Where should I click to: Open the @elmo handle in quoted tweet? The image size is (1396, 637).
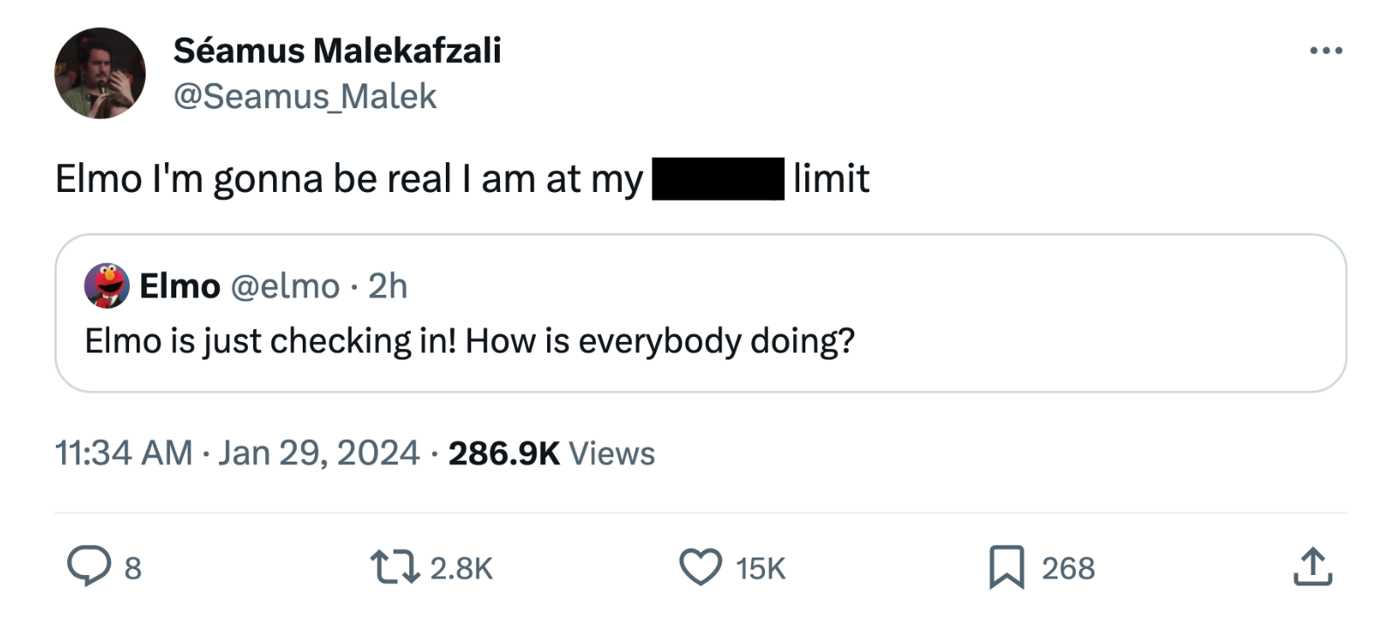point(284,286)
